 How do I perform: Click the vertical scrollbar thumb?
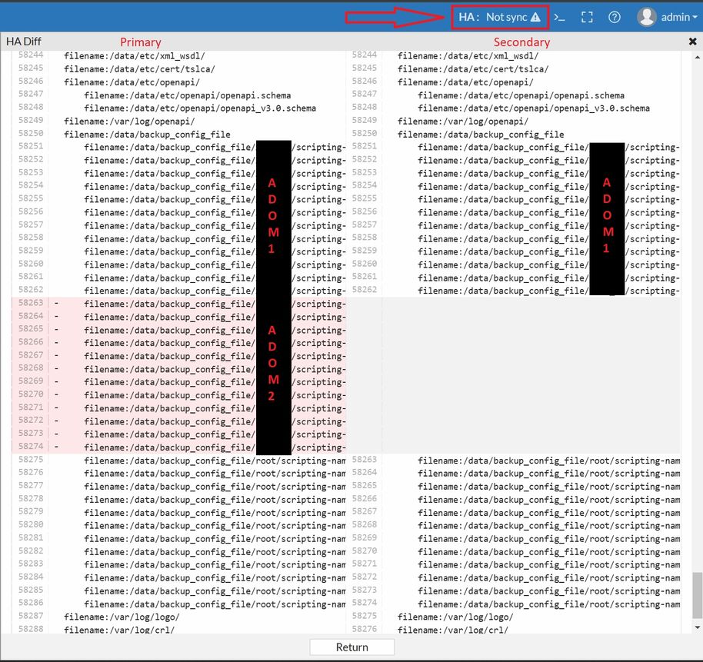point(697,595)
